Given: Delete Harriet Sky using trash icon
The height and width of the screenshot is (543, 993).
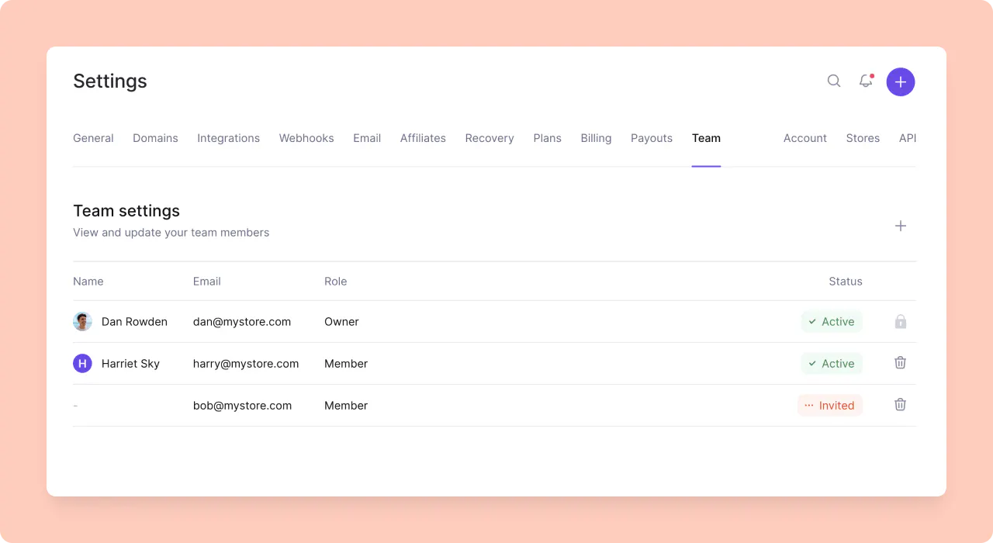Looking at the screenshot, I should (x=901, y=362).
